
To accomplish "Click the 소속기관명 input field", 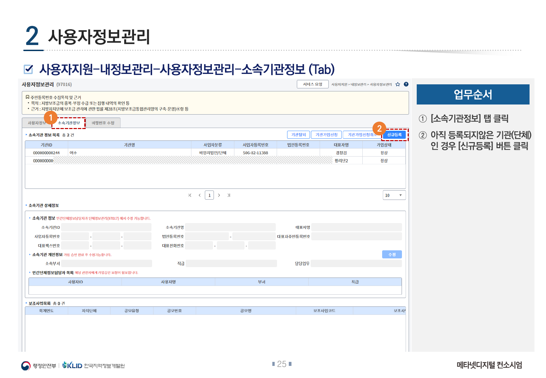I will 230,227.
